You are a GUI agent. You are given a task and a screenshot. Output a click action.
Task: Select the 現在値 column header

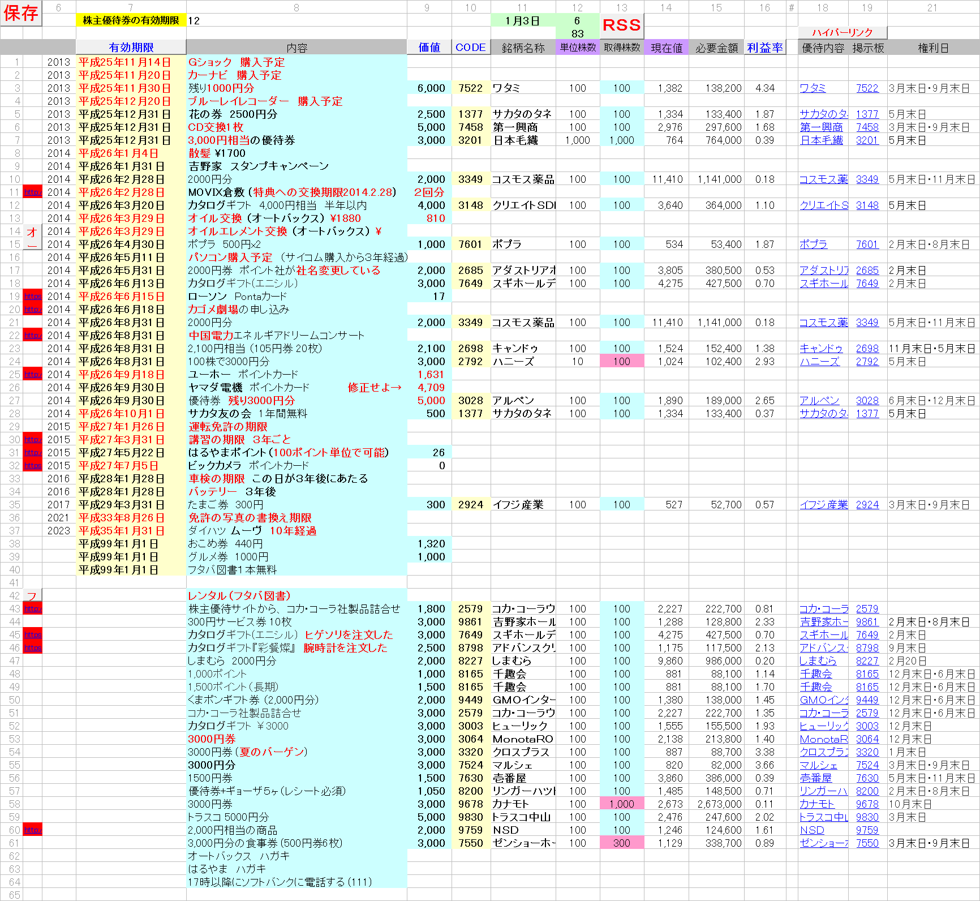(x=667, y=48)
